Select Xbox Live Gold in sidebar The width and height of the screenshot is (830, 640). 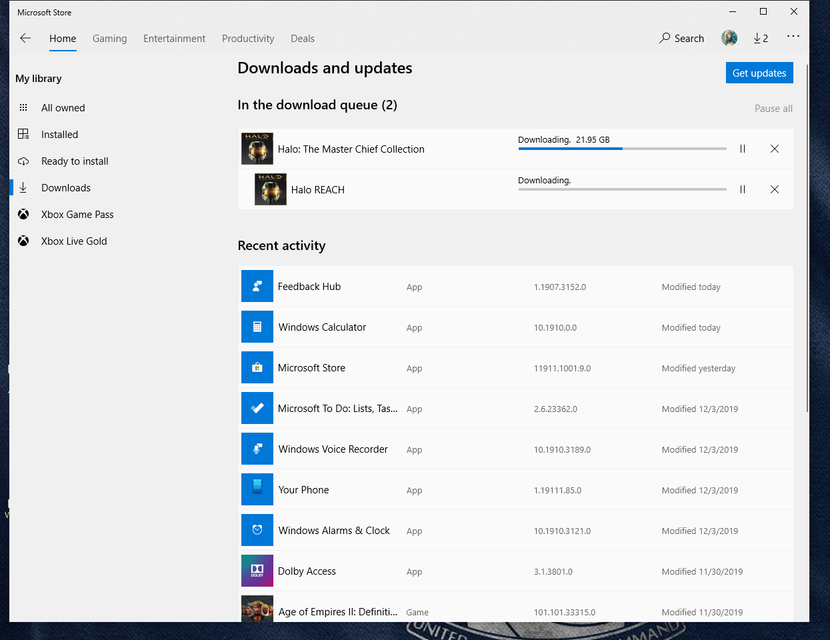(x=74, y=241)
